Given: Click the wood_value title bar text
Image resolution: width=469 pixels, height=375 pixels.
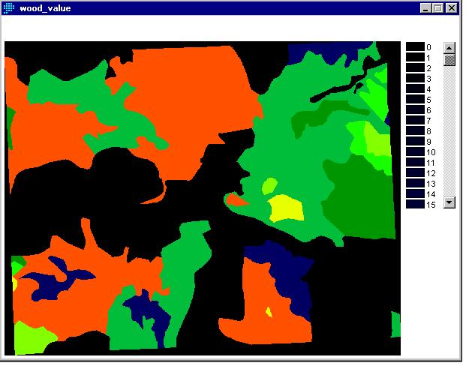Looking at the screenshot, I should tap(40, 9).
